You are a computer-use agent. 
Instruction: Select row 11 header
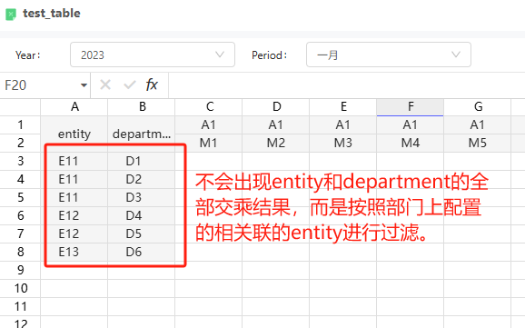point(20,306)
